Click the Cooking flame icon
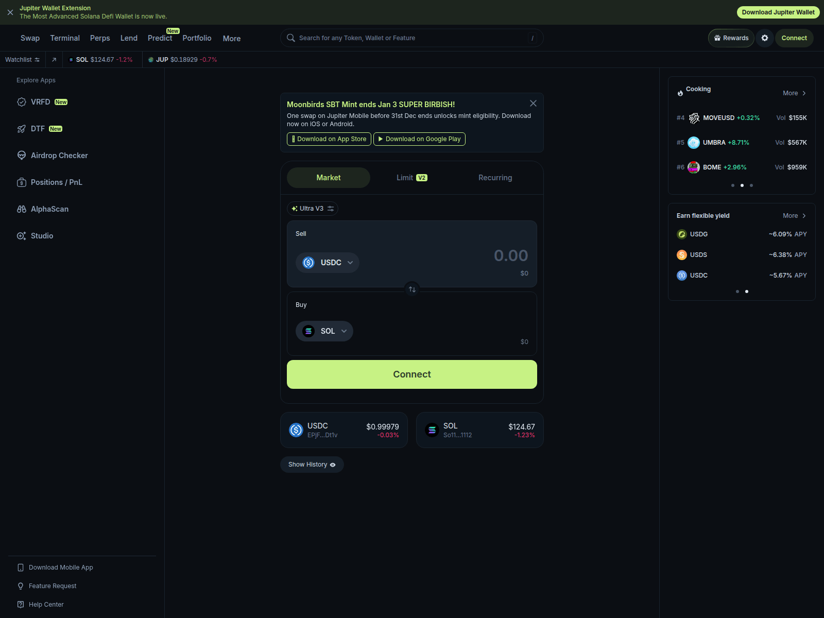824x618 pixels. click(680, 93)
